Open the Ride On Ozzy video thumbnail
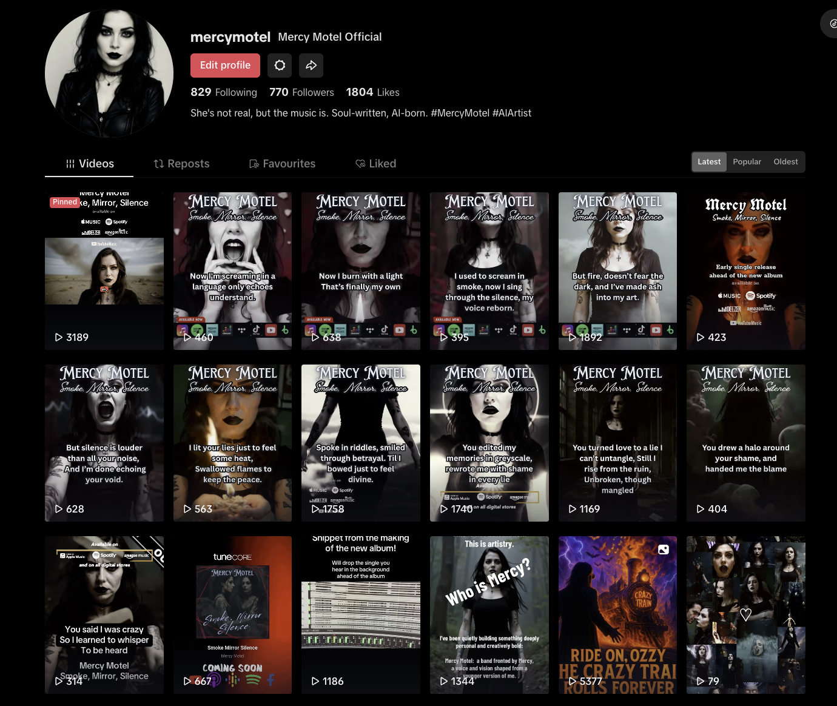The height and width of the screenshot is (706, 837). click(x=617, y=615)
